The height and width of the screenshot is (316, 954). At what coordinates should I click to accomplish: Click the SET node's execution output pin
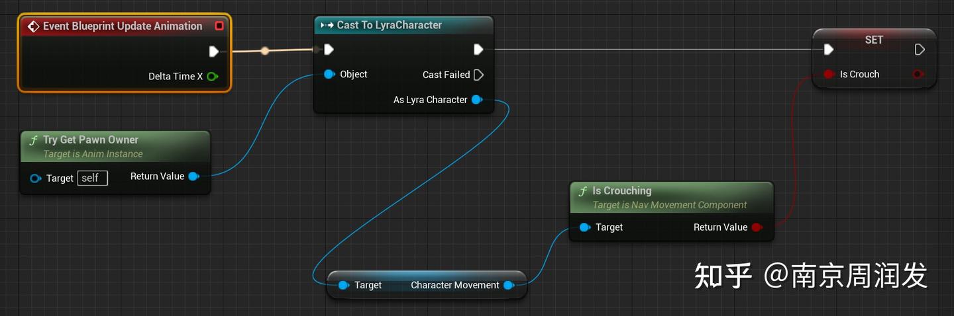pyautogui.click(x=920, y=49)
